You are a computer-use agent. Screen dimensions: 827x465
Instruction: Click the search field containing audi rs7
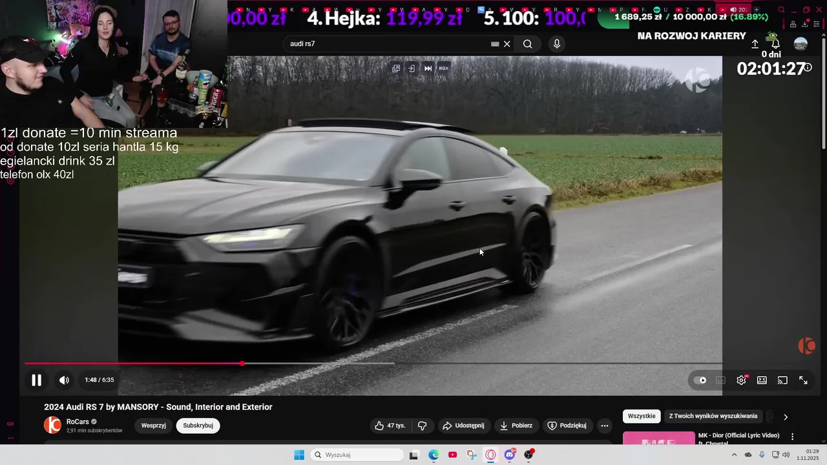click(388, 44)
